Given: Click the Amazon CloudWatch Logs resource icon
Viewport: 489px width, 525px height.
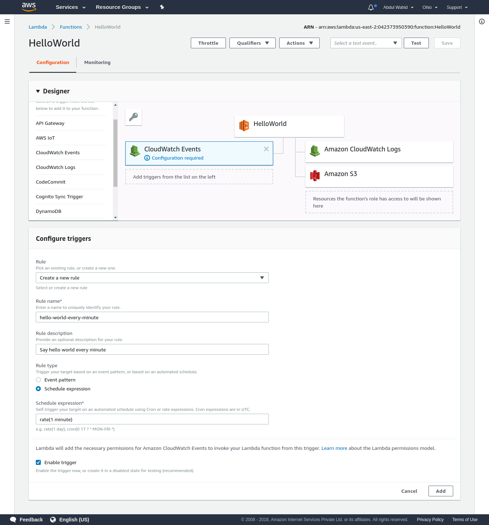Looking at the screenshot, I should pos(315,151).
